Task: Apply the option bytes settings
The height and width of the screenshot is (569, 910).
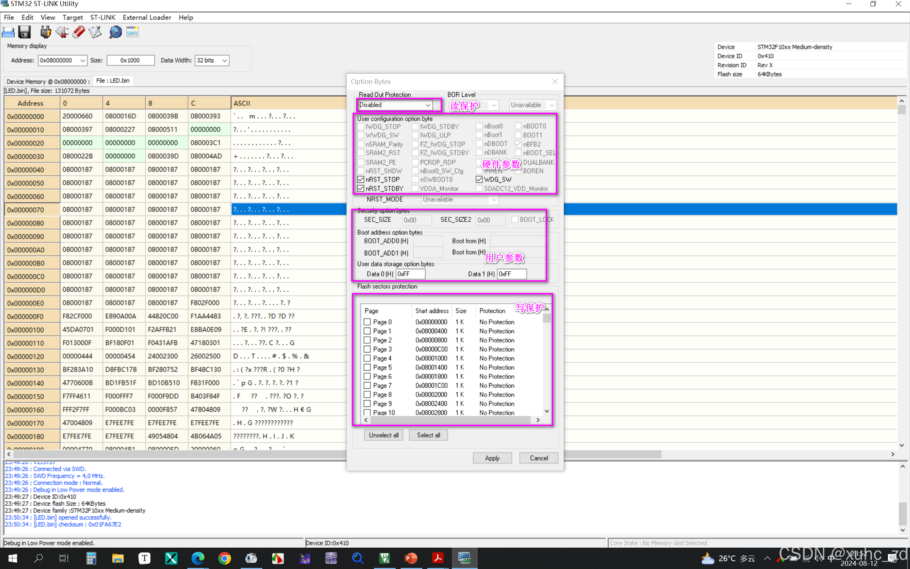Action: (x=492, y=458)
